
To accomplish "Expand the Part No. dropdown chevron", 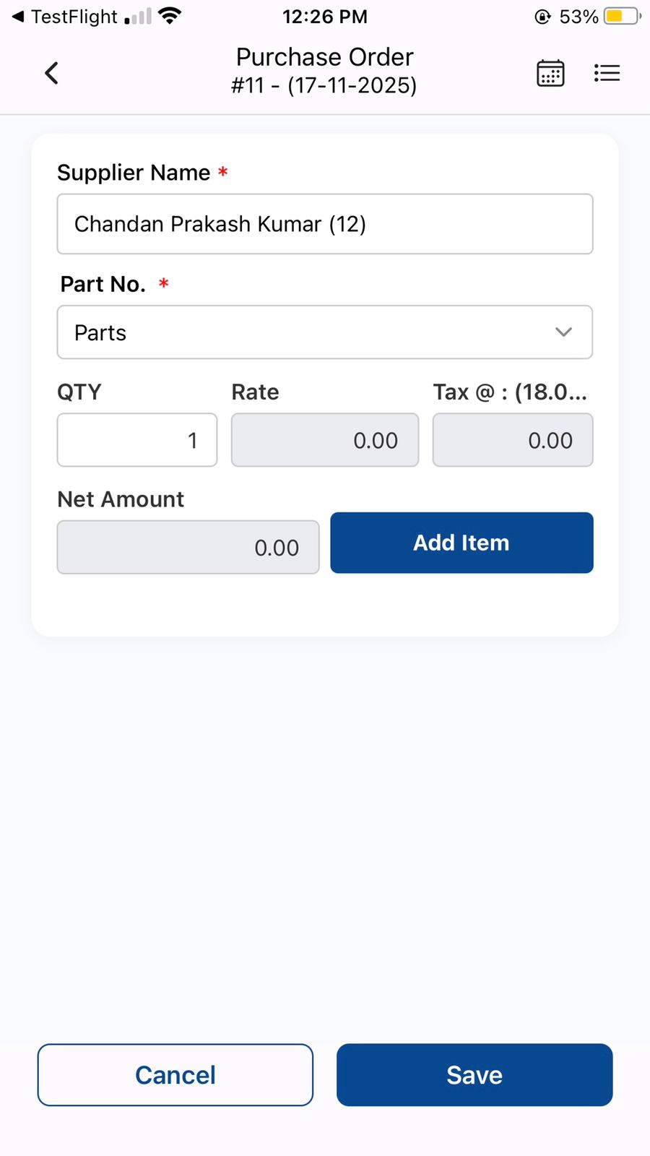I will point(563,332).
